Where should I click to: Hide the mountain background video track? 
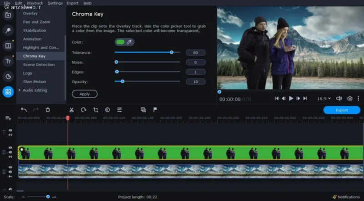point(10,167)
